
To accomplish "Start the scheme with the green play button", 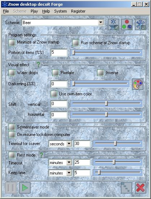I will coord(25,188).
